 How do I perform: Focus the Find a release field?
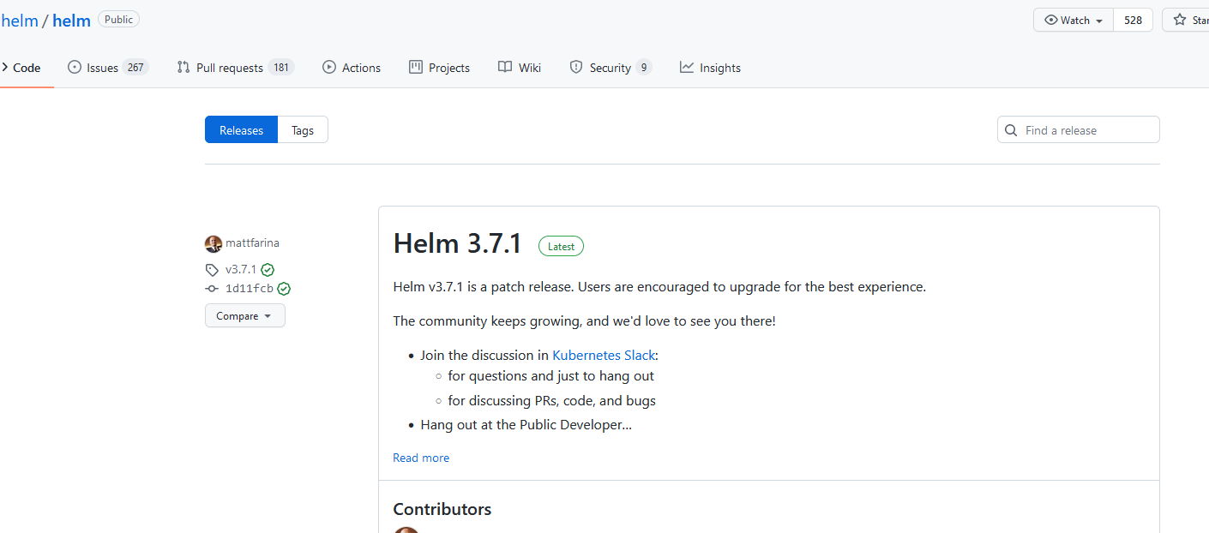pos(1079,130)
